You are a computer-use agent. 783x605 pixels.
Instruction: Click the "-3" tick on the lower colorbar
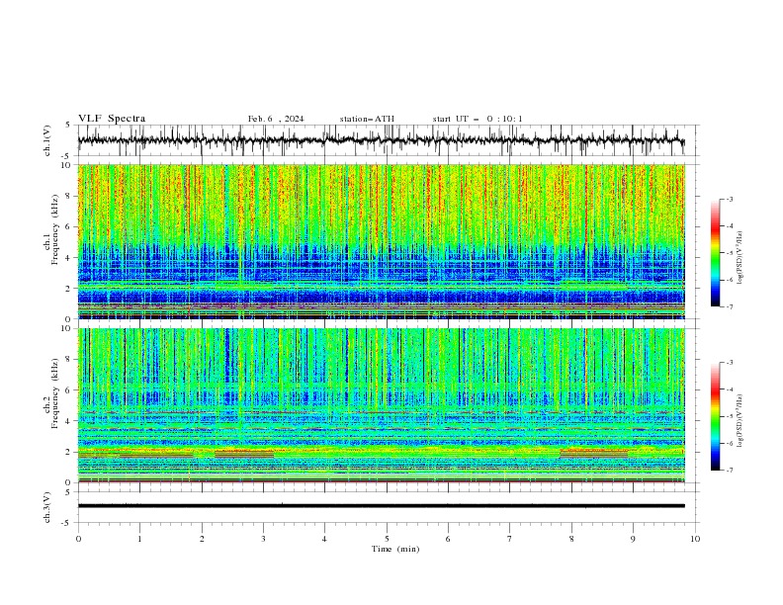coord(729,363)
